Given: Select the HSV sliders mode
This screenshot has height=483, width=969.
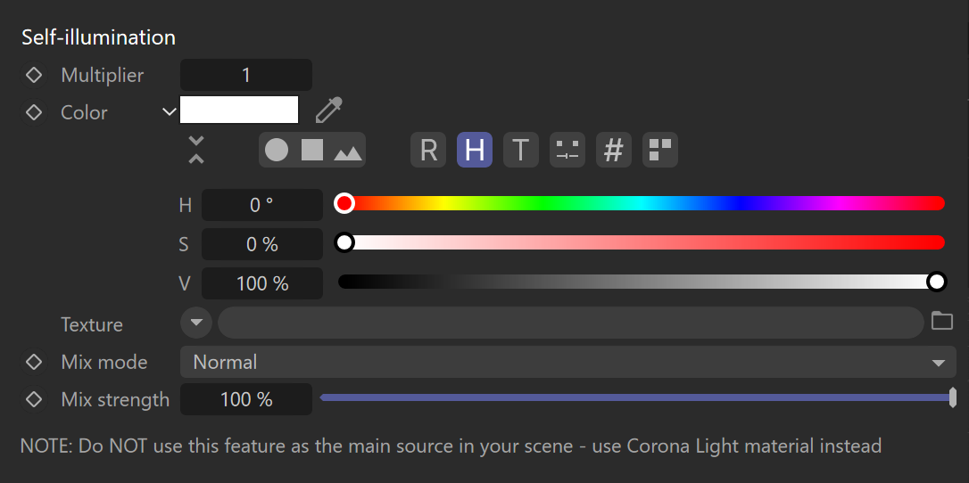Looking at the screenshot, I should point(475,150).
